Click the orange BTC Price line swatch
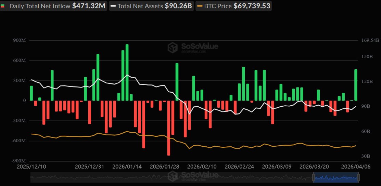This screenshot has width=381, height=186. pyautogui.click(x=199, y=6)
